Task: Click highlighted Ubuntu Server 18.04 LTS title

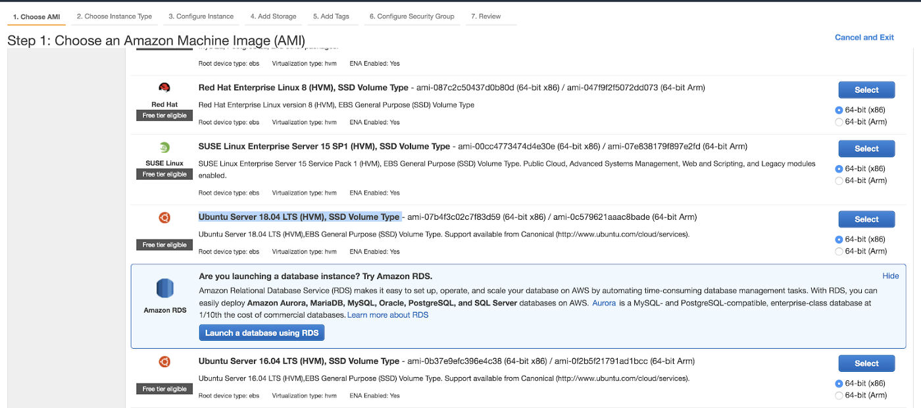Action: coord(299,217)
